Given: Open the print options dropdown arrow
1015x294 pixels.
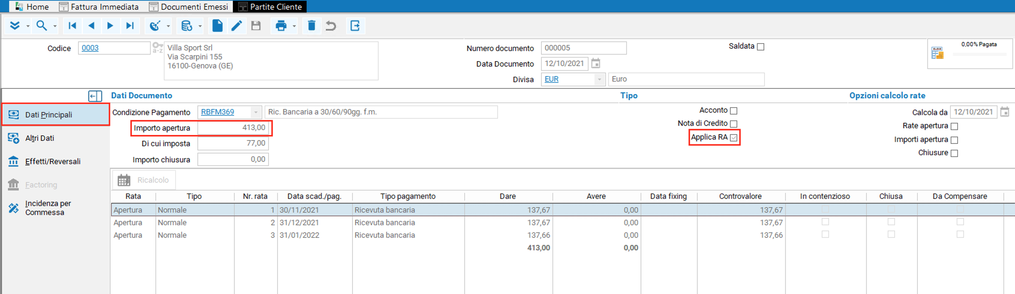Looking at the screenshot, I should pos(294,27).
